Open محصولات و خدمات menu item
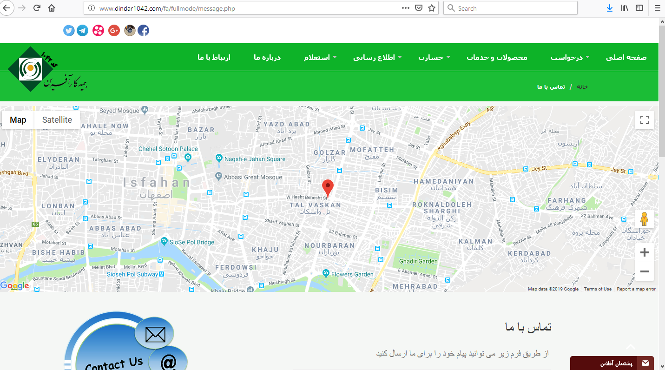This screenshot has height=370, width=665. (497, 57)
